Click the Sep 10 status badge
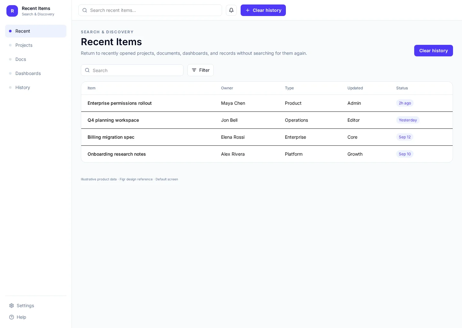This screenshot has width=462, height=328. tap(405, 154)
